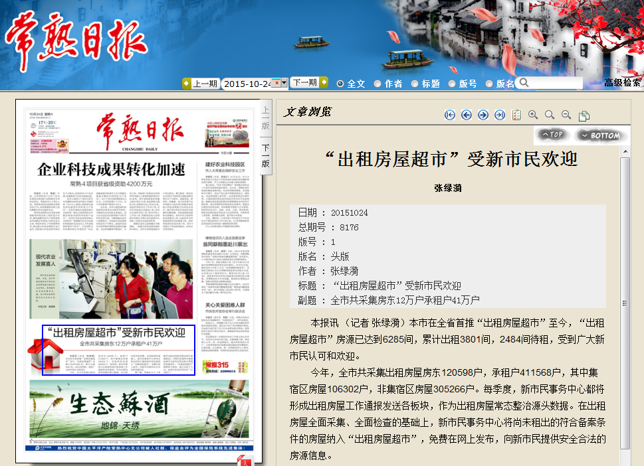Switch to 上一版 previous page tab
Screen dimensions: 644x466
265,117
